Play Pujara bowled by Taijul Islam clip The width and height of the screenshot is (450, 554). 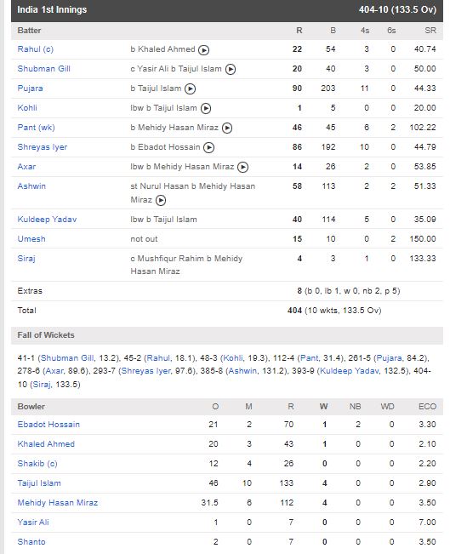[x=190, y=89]
